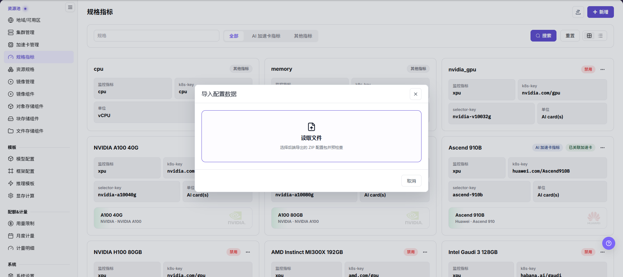The width and height of the screenshot is (623, 277).
Task: Open more options for Intel Gaudi 3 card
Action: [603, 252]
